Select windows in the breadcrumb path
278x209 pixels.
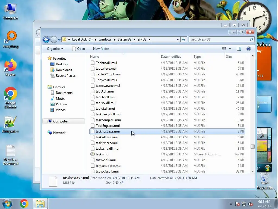pyautogui.click(x=105, y=39)
